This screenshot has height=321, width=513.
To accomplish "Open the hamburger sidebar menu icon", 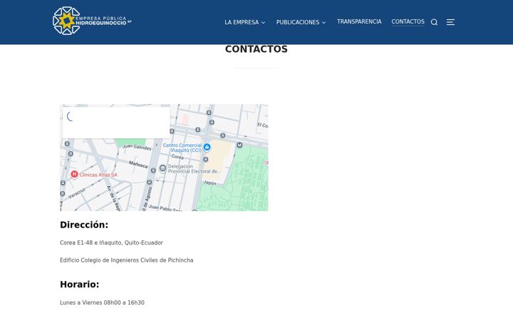I will [450, 22].
